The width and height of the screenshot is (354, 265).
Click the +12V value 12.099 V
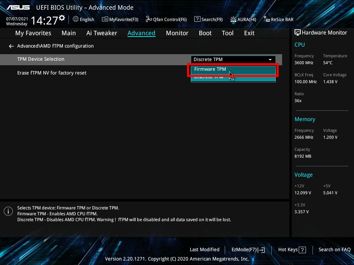tap(302, 193)
